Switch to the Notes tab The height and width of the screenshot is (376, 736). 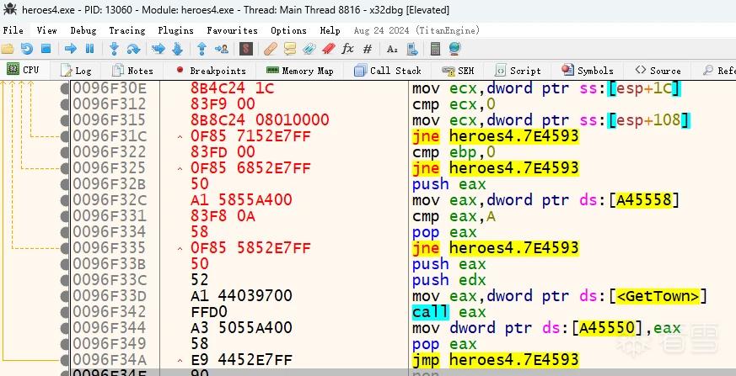[133, 71]
